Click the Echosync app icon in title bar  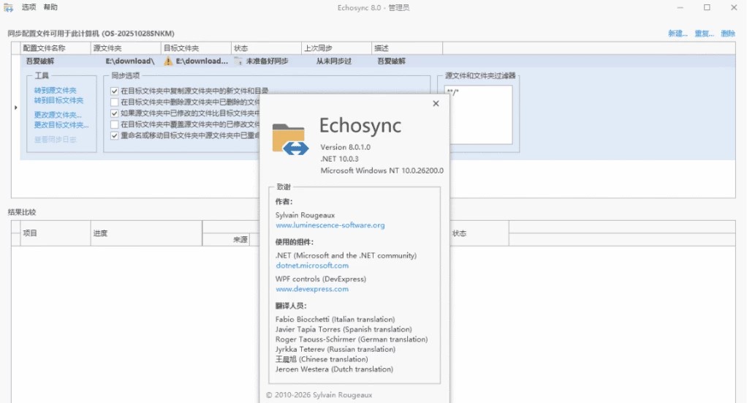pyautogui.click(x=9, y=7)
